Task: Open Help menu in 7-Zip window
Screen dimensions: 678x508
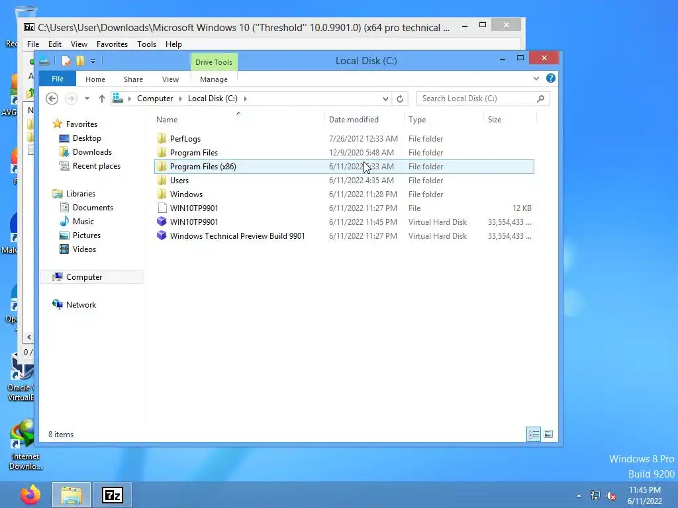Action: tap(173, 44)
